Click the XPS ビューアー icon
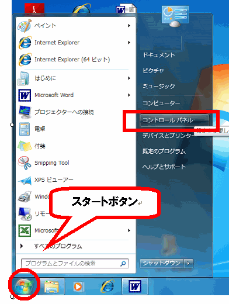Screen dimensions: 229x304 25,180
